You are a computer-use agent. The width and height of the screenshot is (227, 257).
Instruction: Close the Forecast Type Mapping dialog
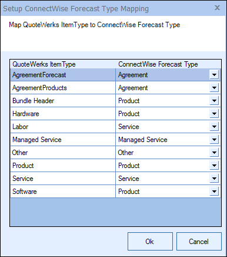coord(217,8)
